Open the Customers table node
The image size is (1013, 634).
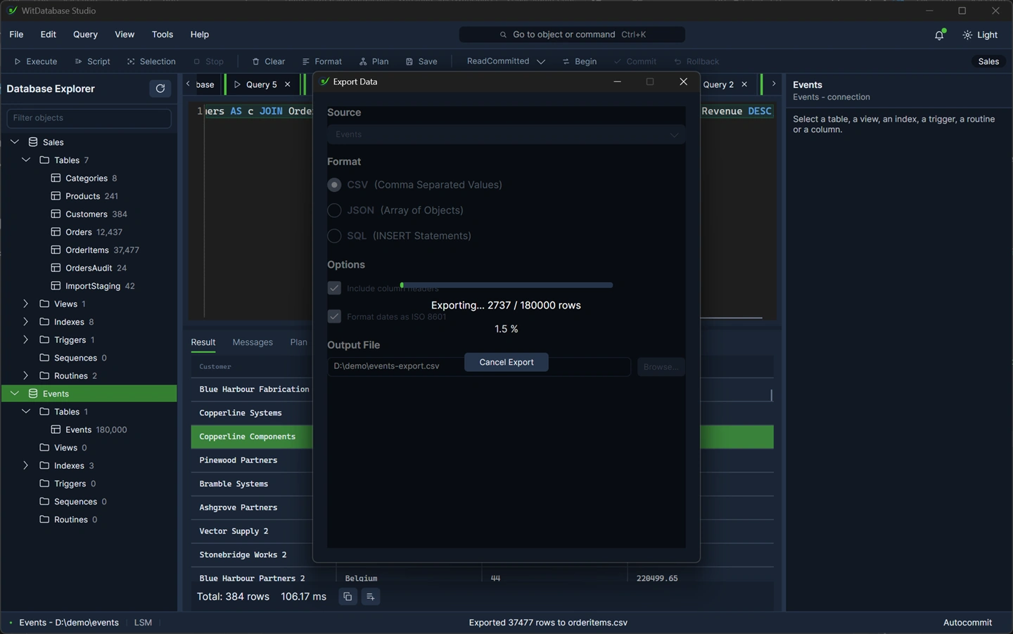pos(89,214)
